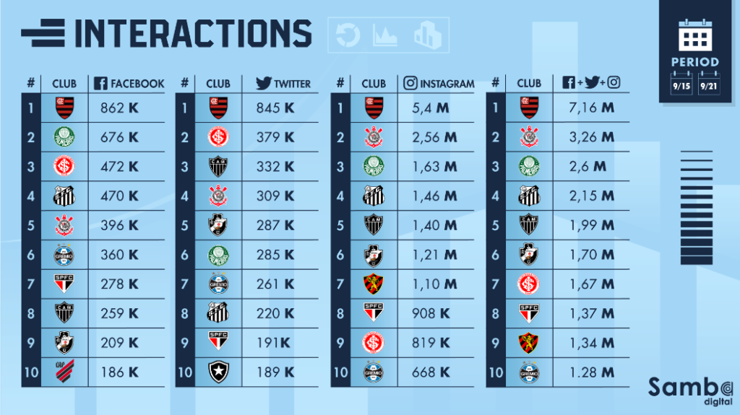Click the calendar icon above PERIOD
The image size is (740, 415).
point(695,34)
